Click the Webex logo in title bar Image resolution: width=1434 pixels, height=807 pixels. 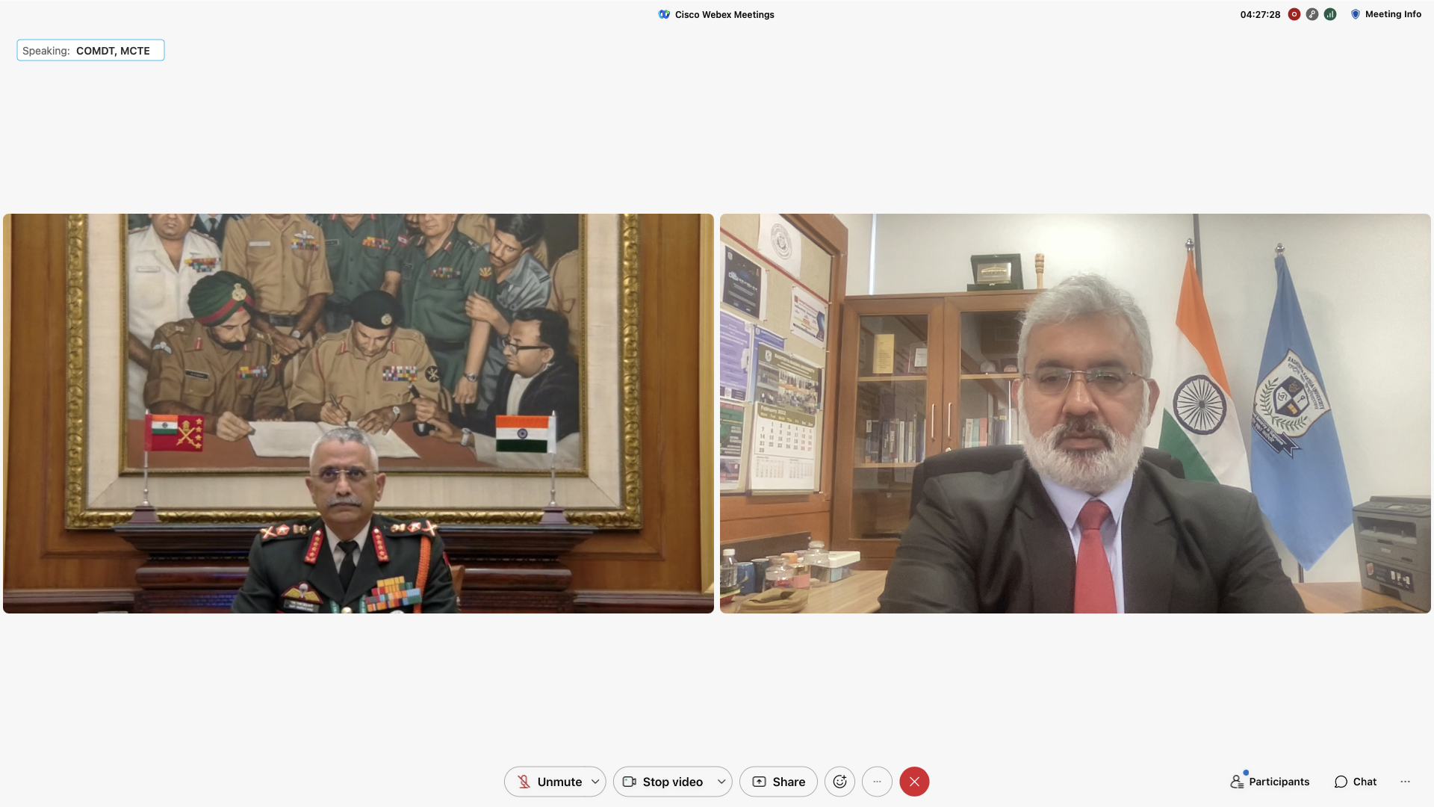pyautogui.click(x=664, y=14)
